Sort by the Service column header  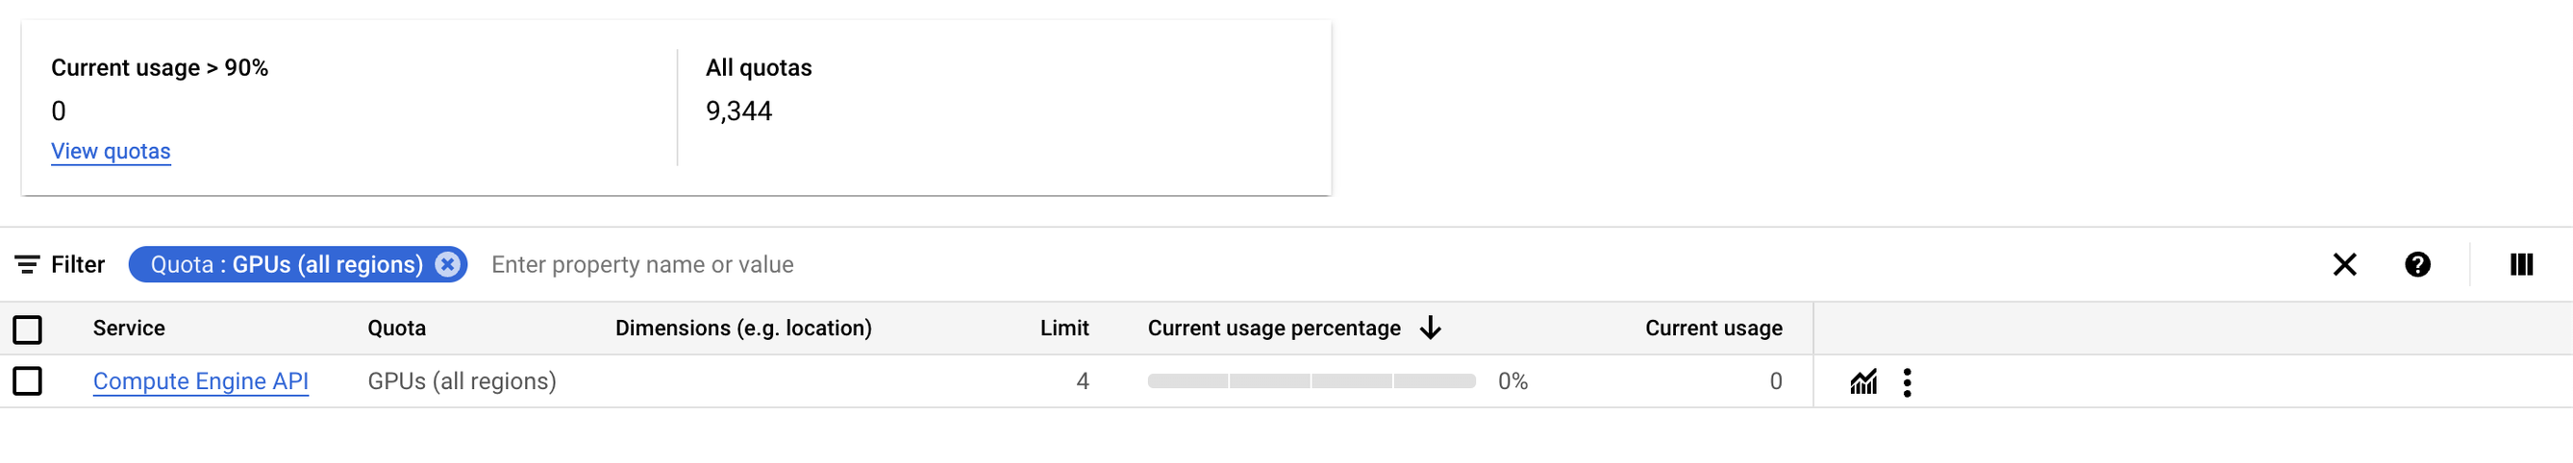click(129, 329)
